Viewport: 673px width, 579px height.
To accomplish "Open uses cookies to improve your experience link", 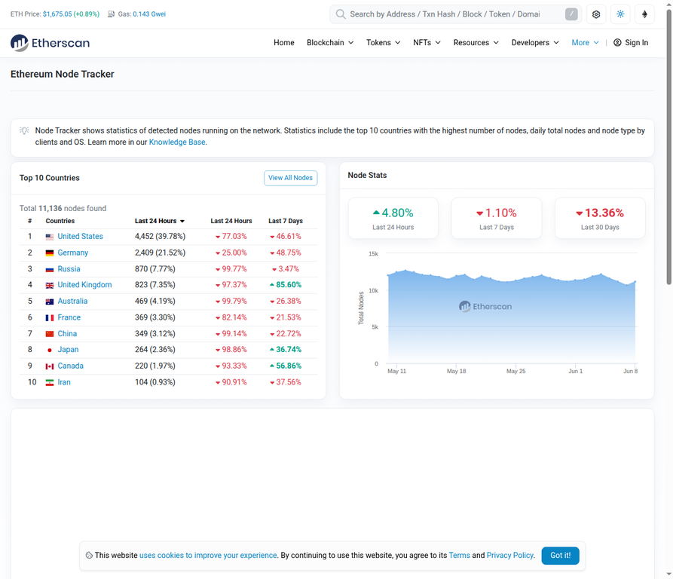I will pos(208,556).
